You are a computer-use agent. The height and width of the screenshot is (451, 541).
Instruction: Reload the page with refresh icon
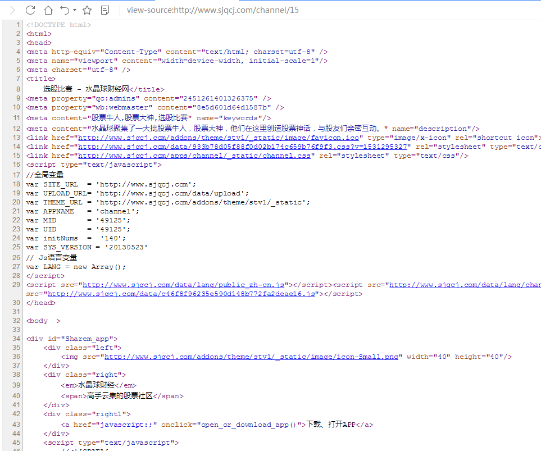click(30, 10)
